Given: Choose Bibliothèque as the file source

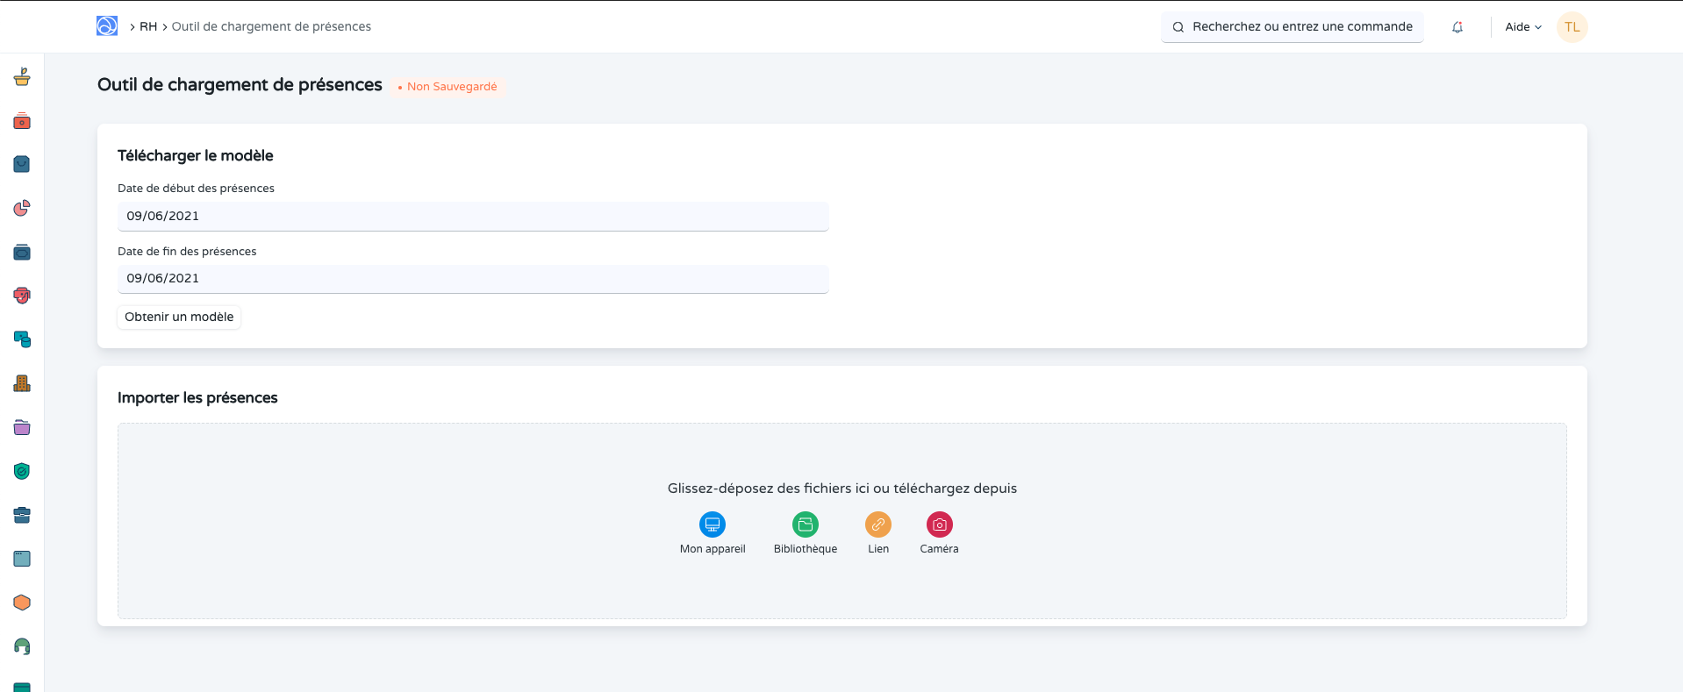Looking at the screenshot, I should pyautogui.click(x=805, y=524).
